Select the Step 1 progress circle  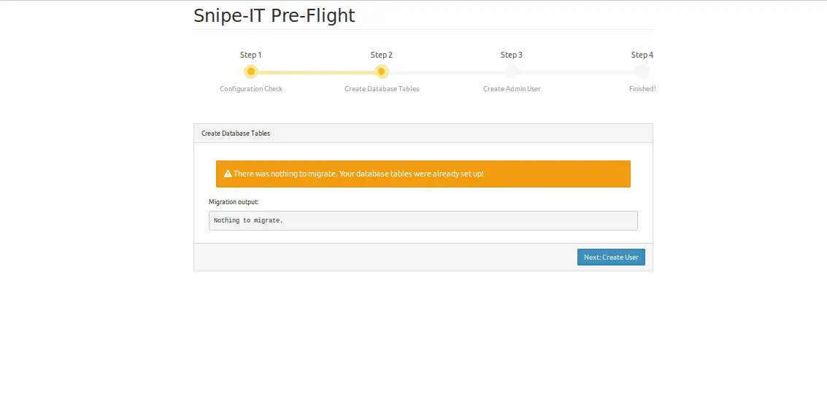pyautogui.click(x=251, y=71)
